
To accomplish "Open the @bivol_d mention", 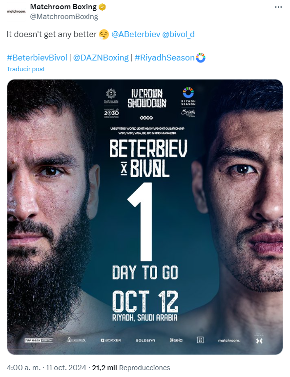I will (178, 34).
